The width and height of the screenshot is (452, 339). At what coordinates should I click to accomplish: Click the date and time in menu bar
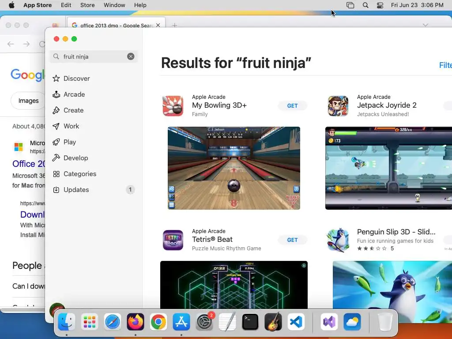pyautogui.click(x=417, y=5)
